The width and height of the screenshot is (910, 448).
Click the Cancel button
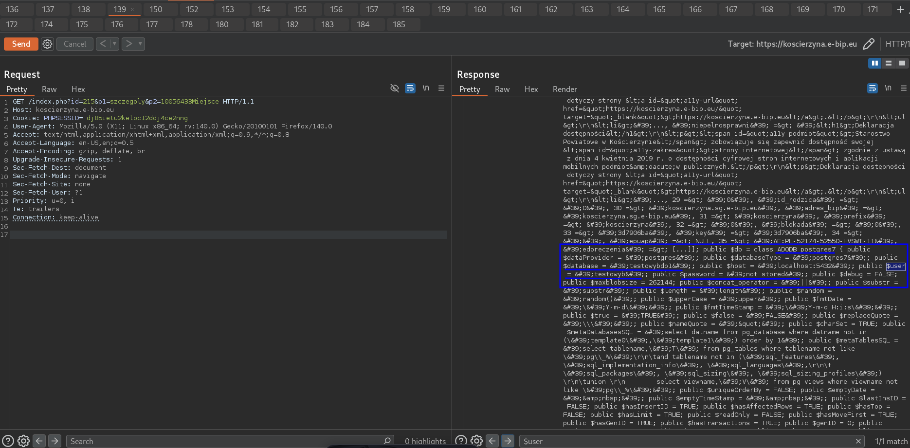pos(75,44)
